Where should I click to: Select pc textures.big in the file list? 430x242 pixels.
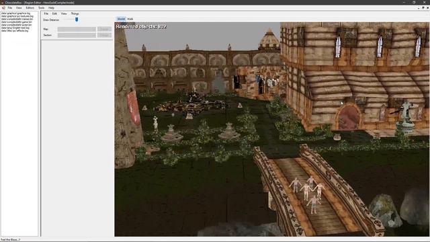tap(17, 16)
